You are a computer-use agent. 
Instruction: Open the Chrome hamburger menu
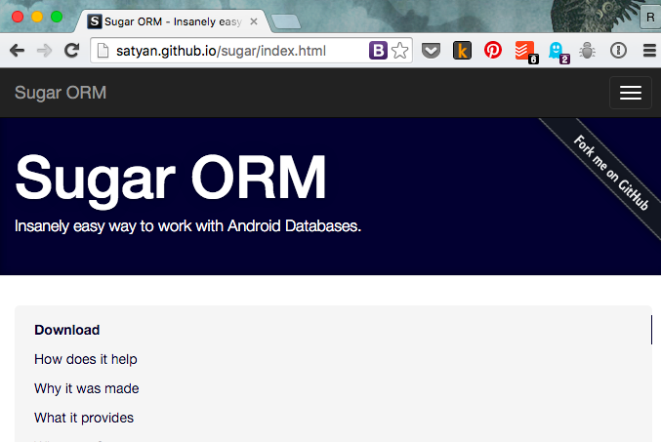(x=649, y=51)
